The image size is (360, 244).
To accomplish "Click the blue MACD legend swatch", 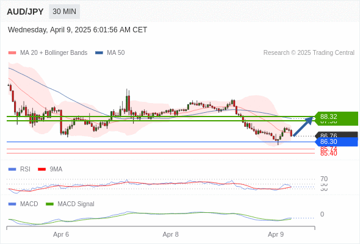I will (12, 204).
